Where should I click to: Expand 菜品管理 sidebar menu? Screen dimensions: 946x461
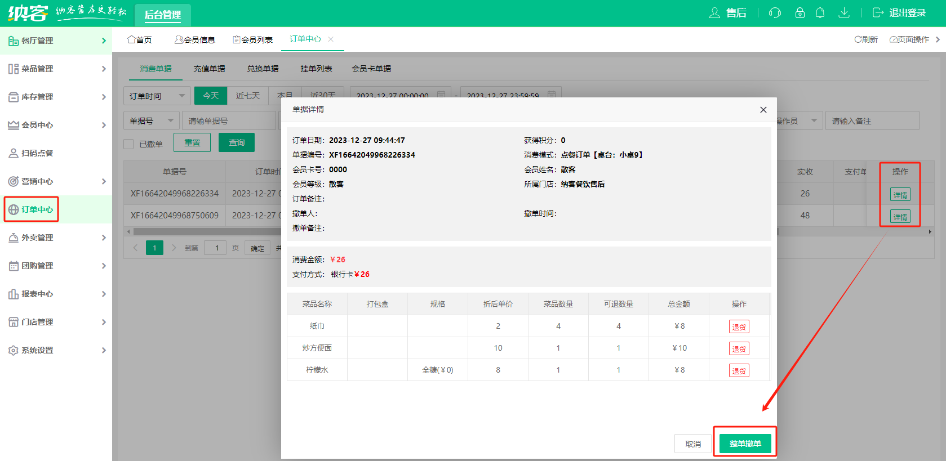pyautogui.click(x=56, y=69)
